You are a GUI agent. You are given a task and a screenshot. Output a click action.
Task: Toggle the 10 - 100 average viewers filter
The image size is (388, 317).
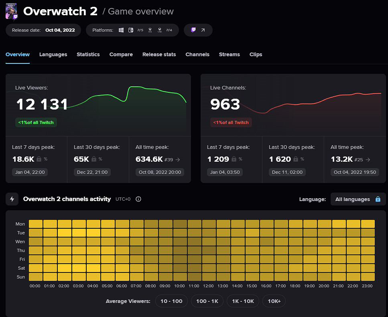pyautogui.click(x=171, y=301)
